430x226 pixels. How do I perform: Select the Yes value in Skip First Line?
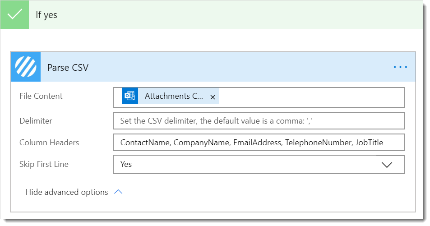coord(126,164)
